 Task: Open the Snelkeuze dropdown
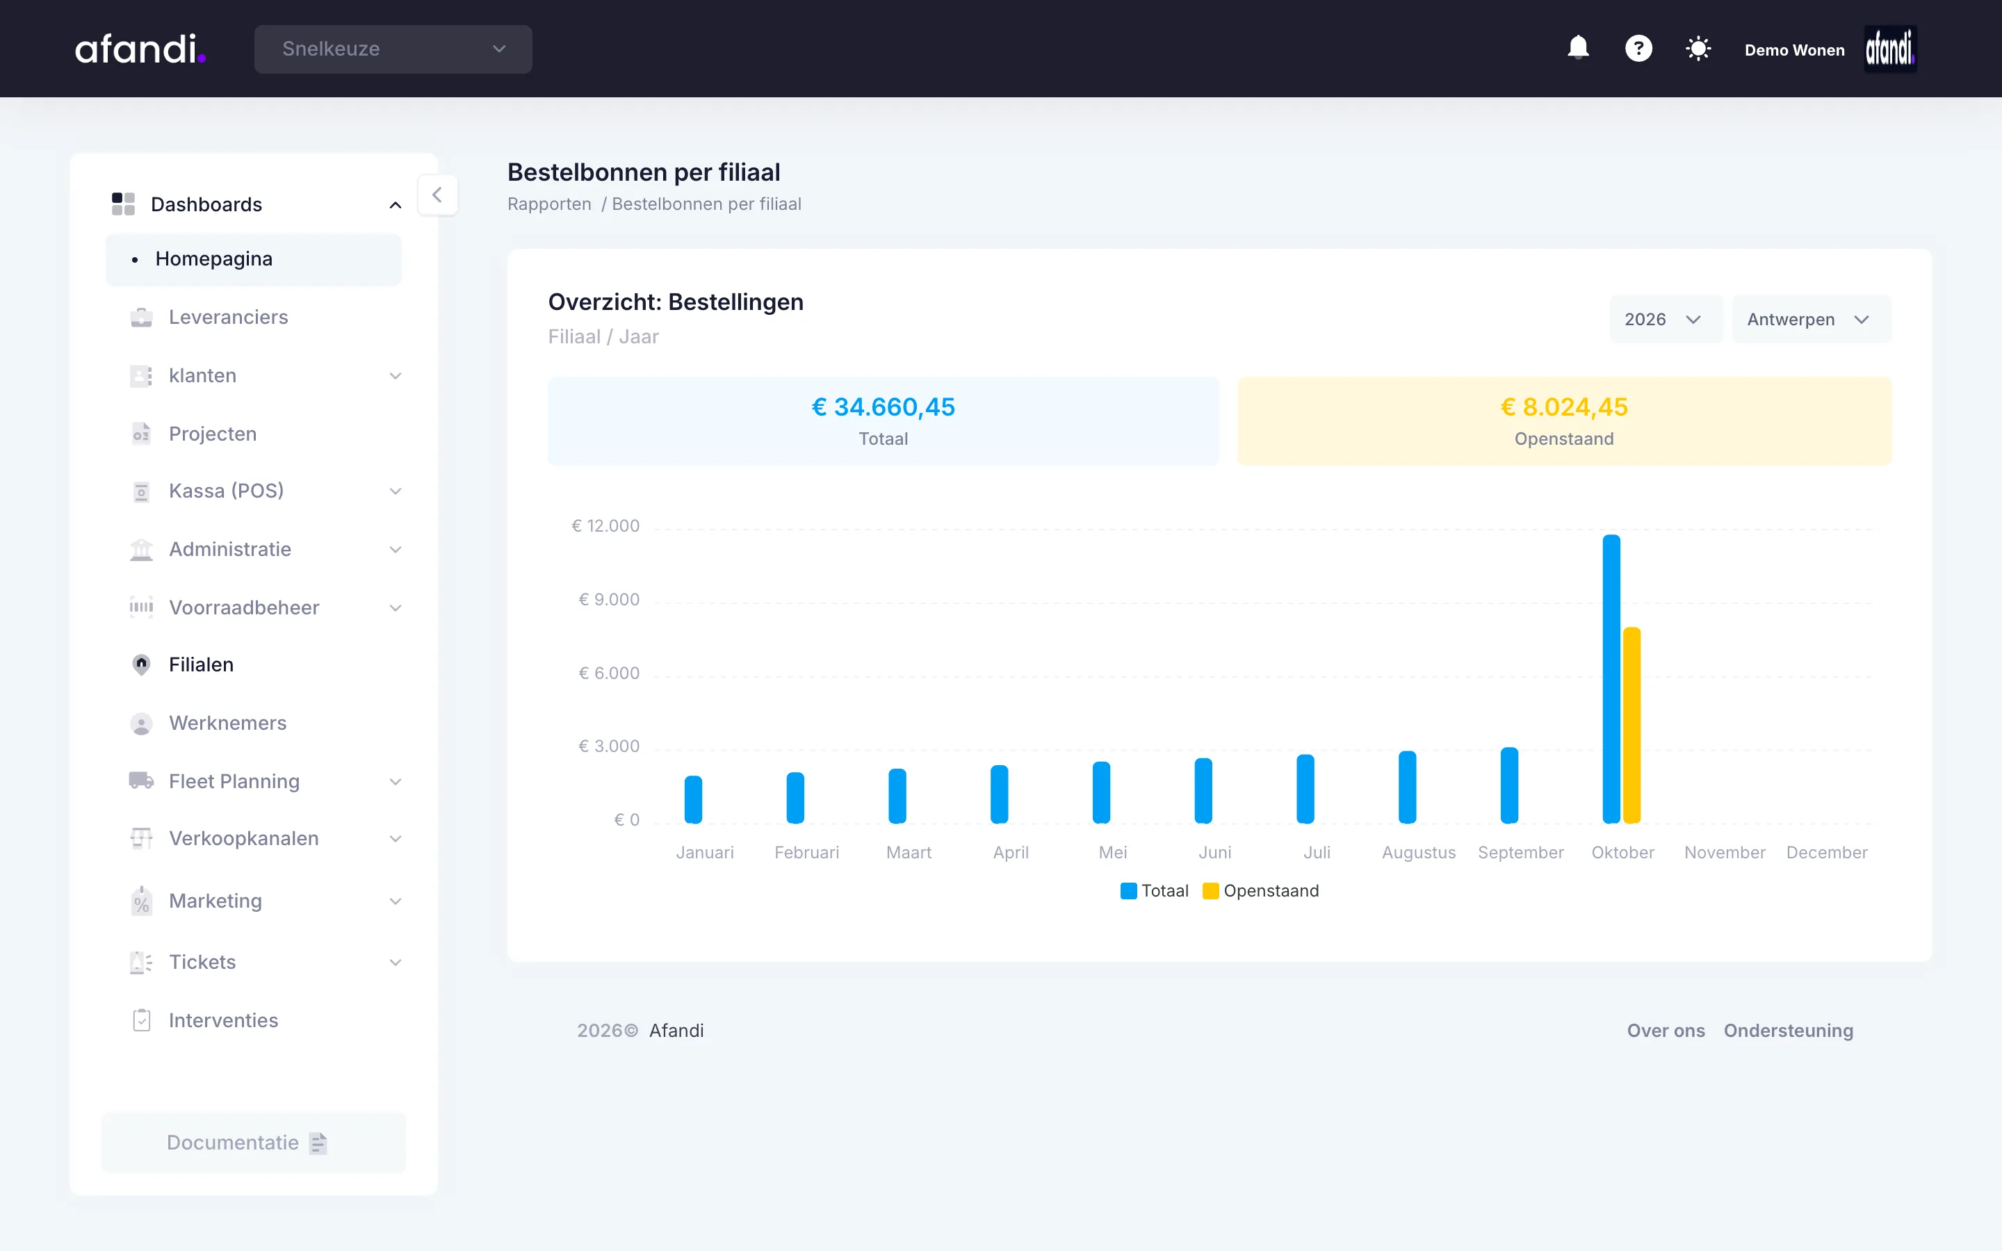coord(393,49)
